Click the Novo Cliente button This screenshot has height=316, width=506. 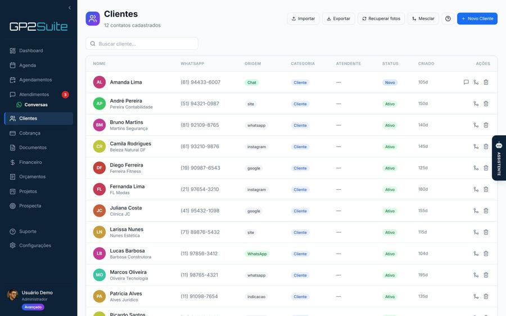pos(477,19)
